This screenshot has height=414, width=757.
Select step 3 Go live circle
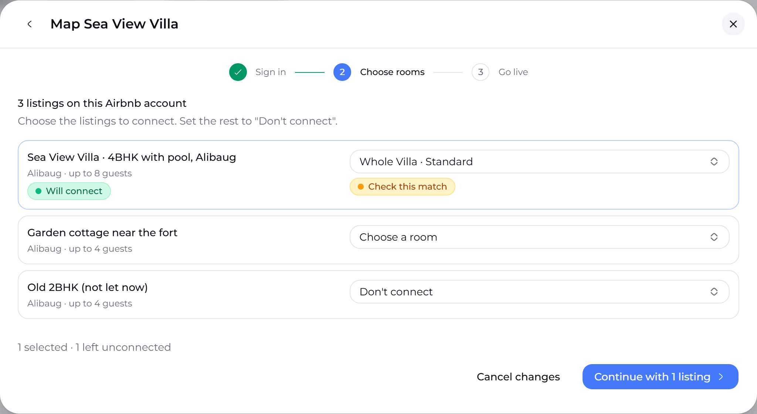(481, 72)
